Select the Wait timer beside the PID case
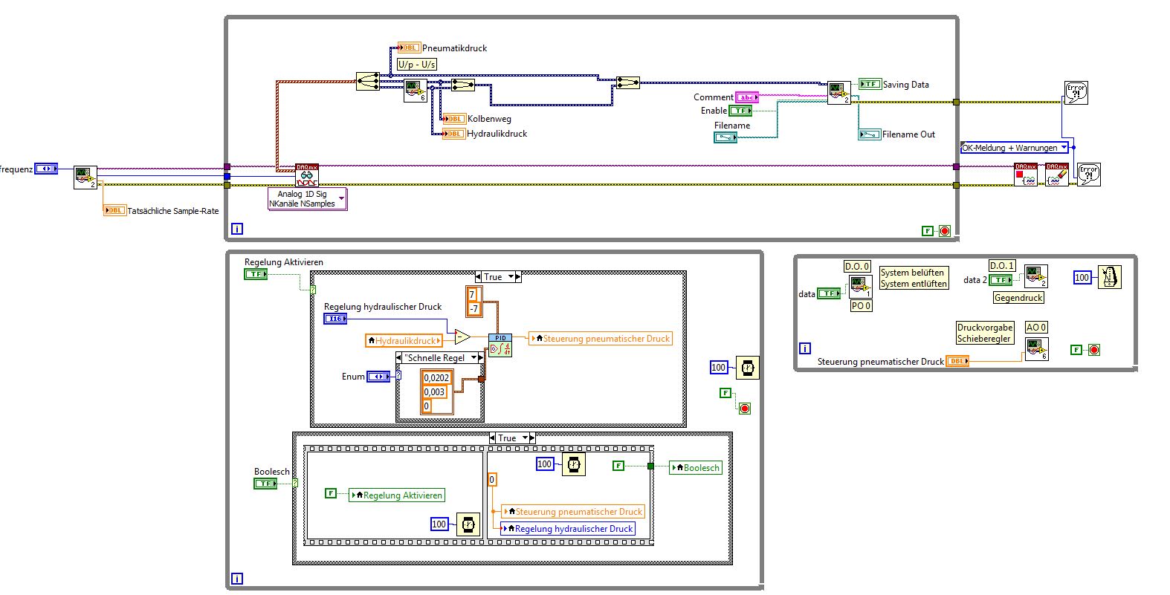 pyautogui.click(x=748, y=368)
